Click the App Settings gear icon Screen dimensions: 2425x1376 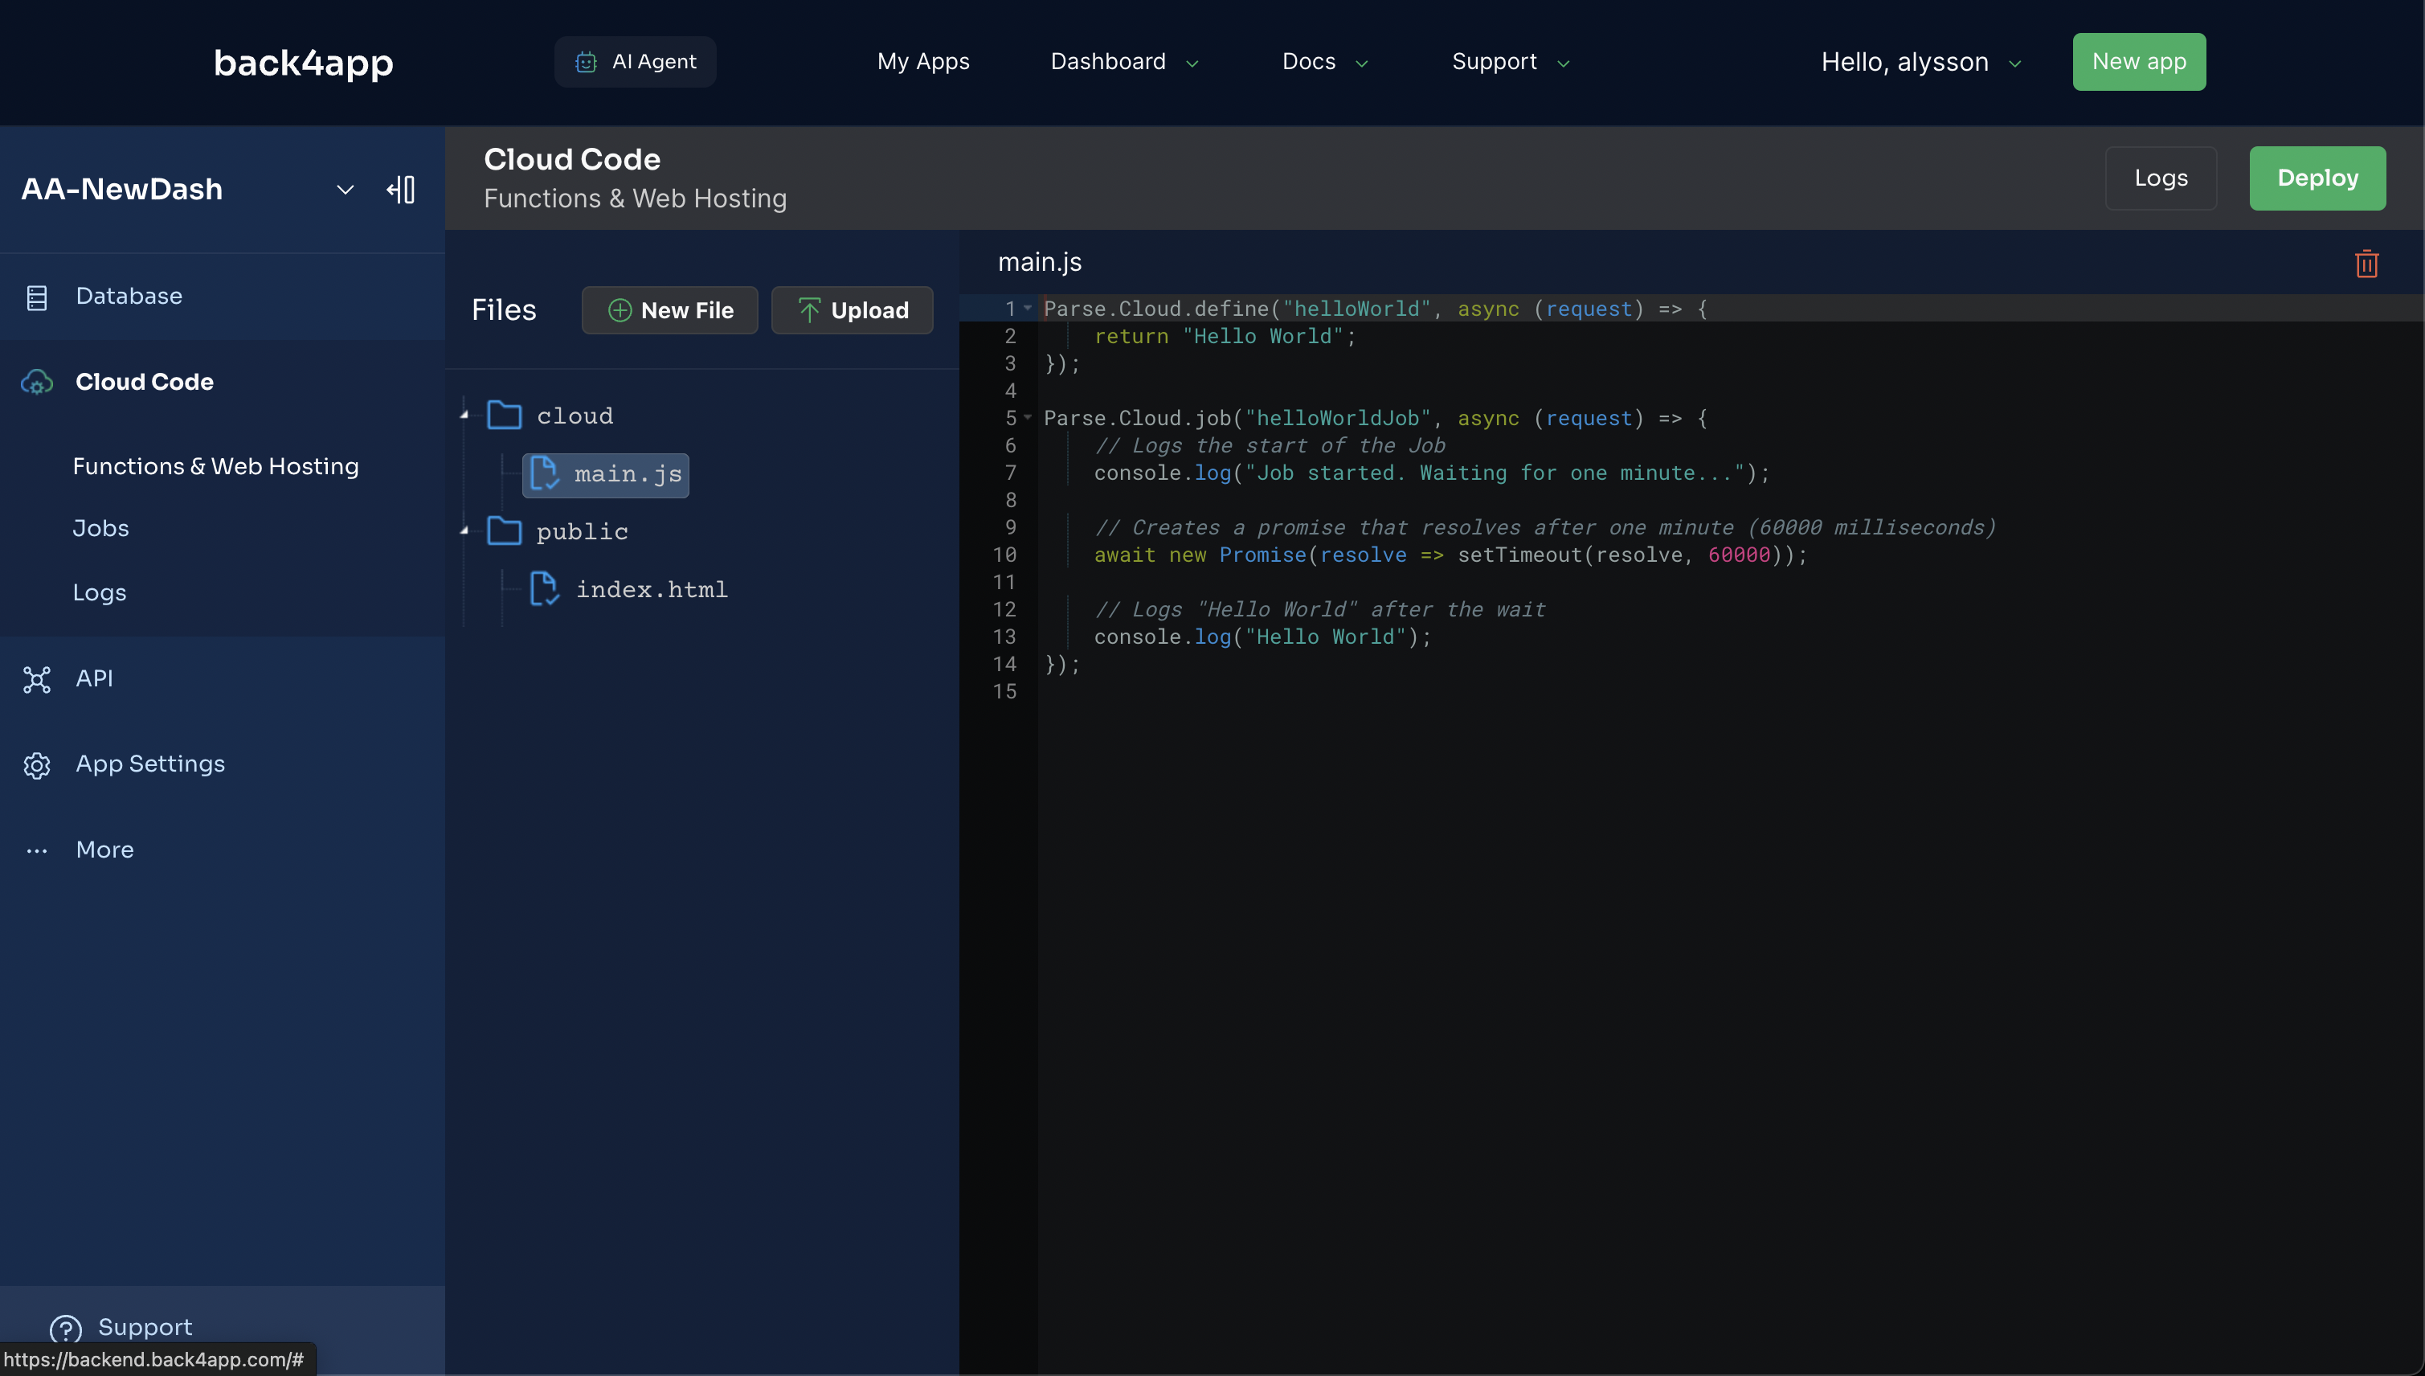click(x=37, y=764)
